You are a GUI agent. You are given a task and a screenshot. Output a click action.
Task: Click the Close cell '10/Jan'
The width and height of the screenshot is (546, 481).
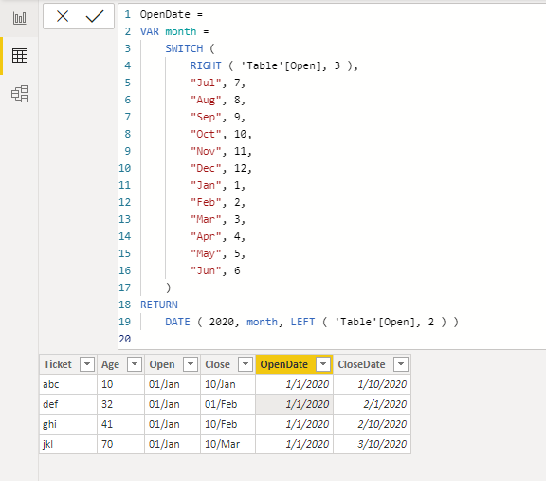coord(228,384)
